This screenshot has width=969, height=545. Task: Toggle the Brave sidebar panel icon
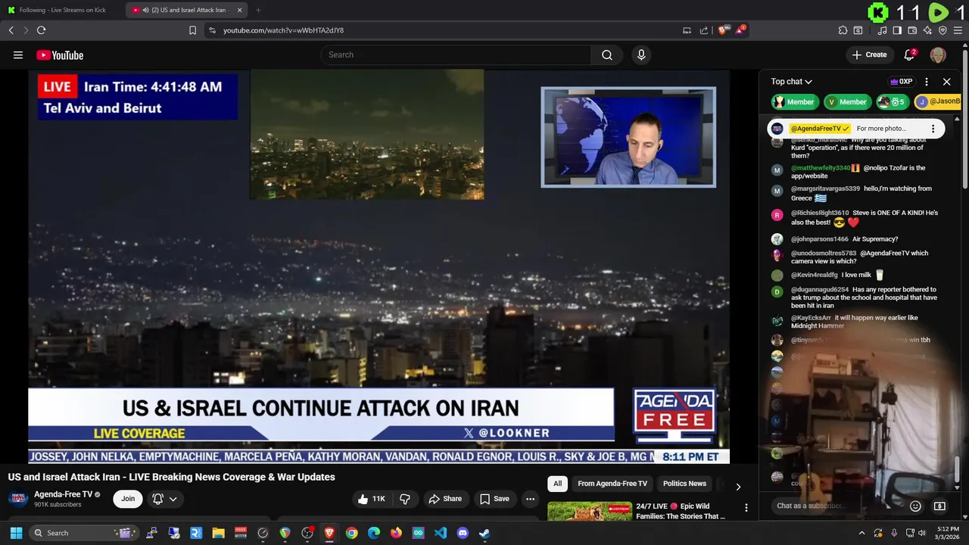pyautogui.click(x=897, y=30)
